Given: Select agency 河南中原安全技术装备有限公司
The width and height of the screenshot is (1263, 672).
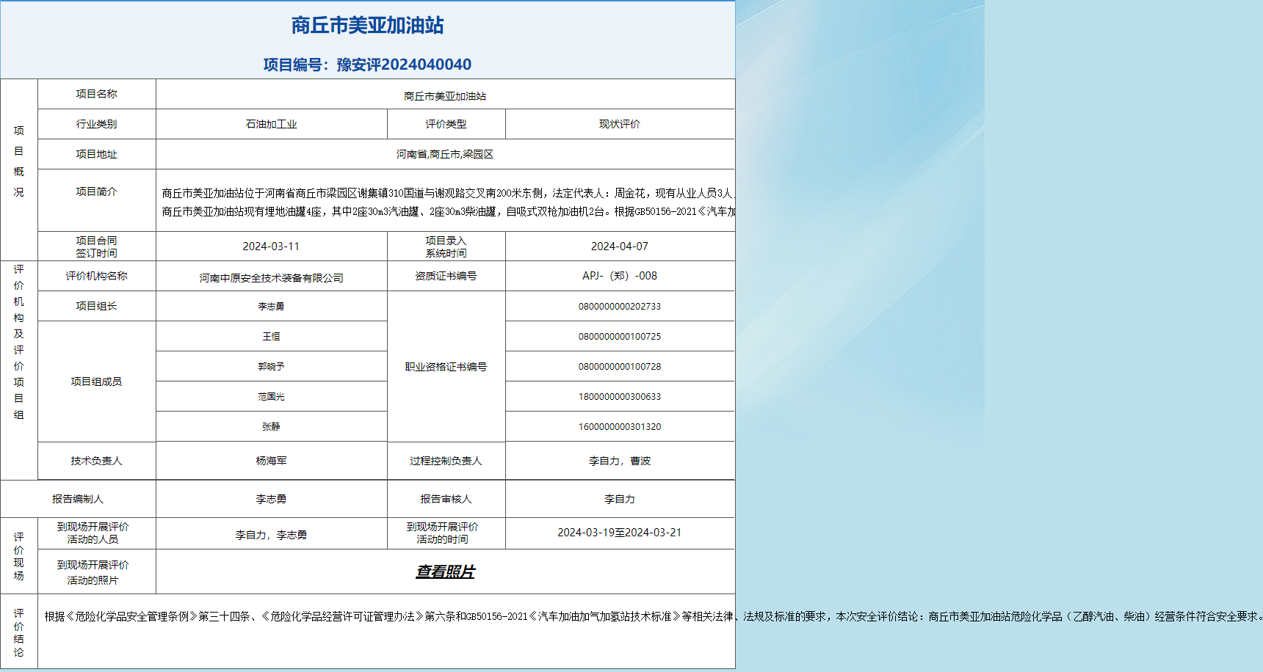Looking at the screenshot, I should tap(271, 278).
